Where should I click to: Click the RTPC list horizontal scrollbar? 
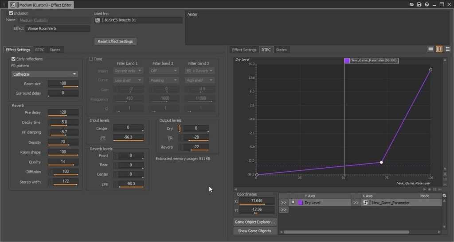tap(346, 232)
